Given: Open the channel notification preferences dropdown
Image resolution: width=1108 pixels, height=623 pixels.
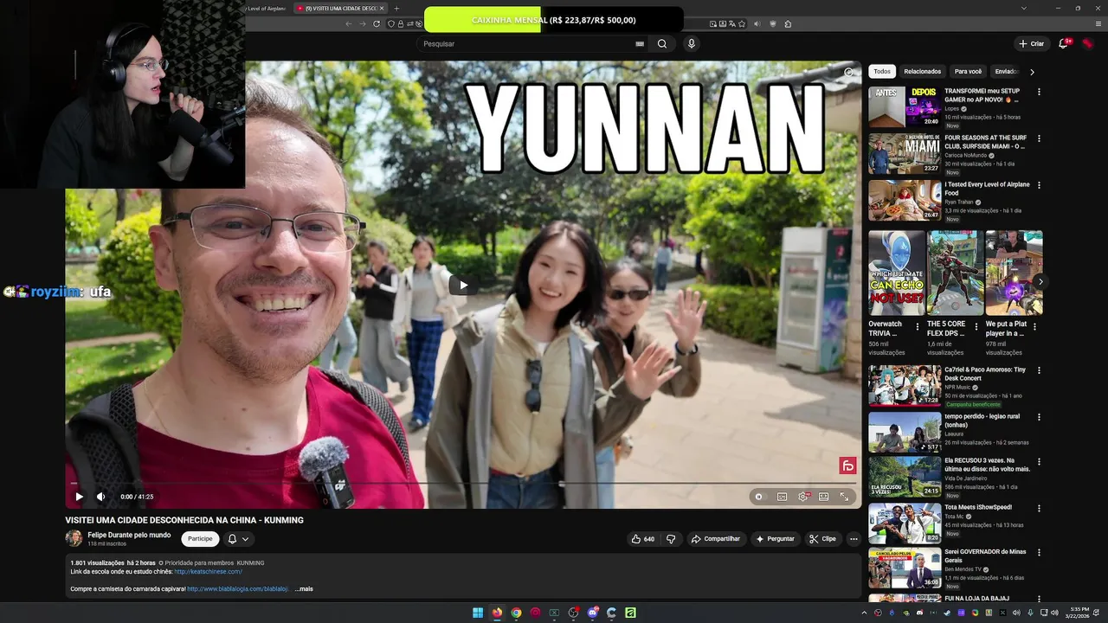Looking at the screenshot, I should [x=238, y=538].
